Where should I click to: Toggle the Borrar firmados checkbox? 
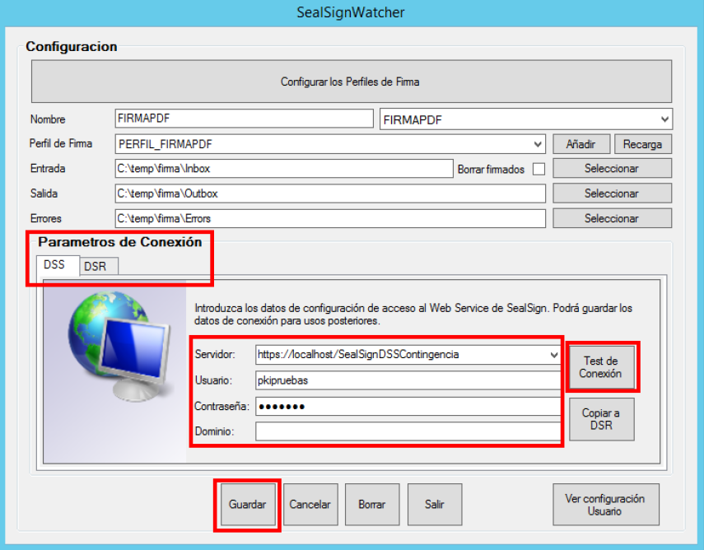pos(538,170)
